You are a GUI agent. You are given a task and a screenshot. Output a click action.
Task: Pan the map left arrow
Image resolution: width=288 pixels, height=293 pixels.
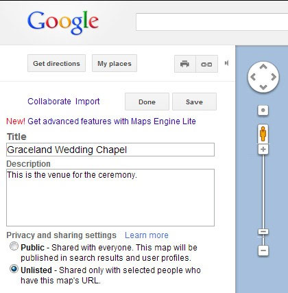(253, 77)
